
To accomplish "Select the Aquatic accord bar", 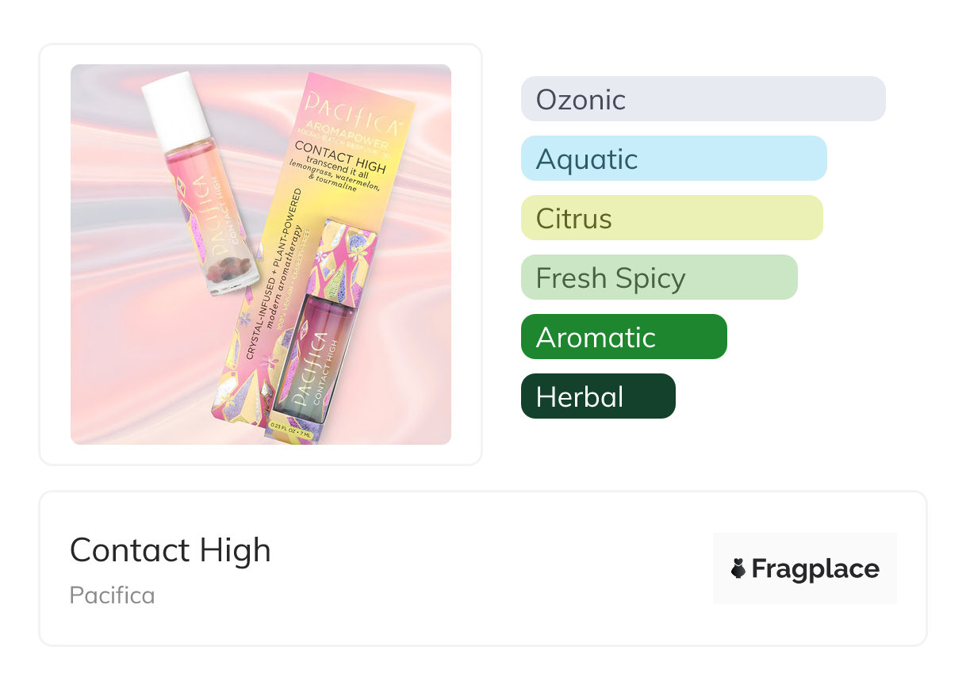I will pos(673,159).
